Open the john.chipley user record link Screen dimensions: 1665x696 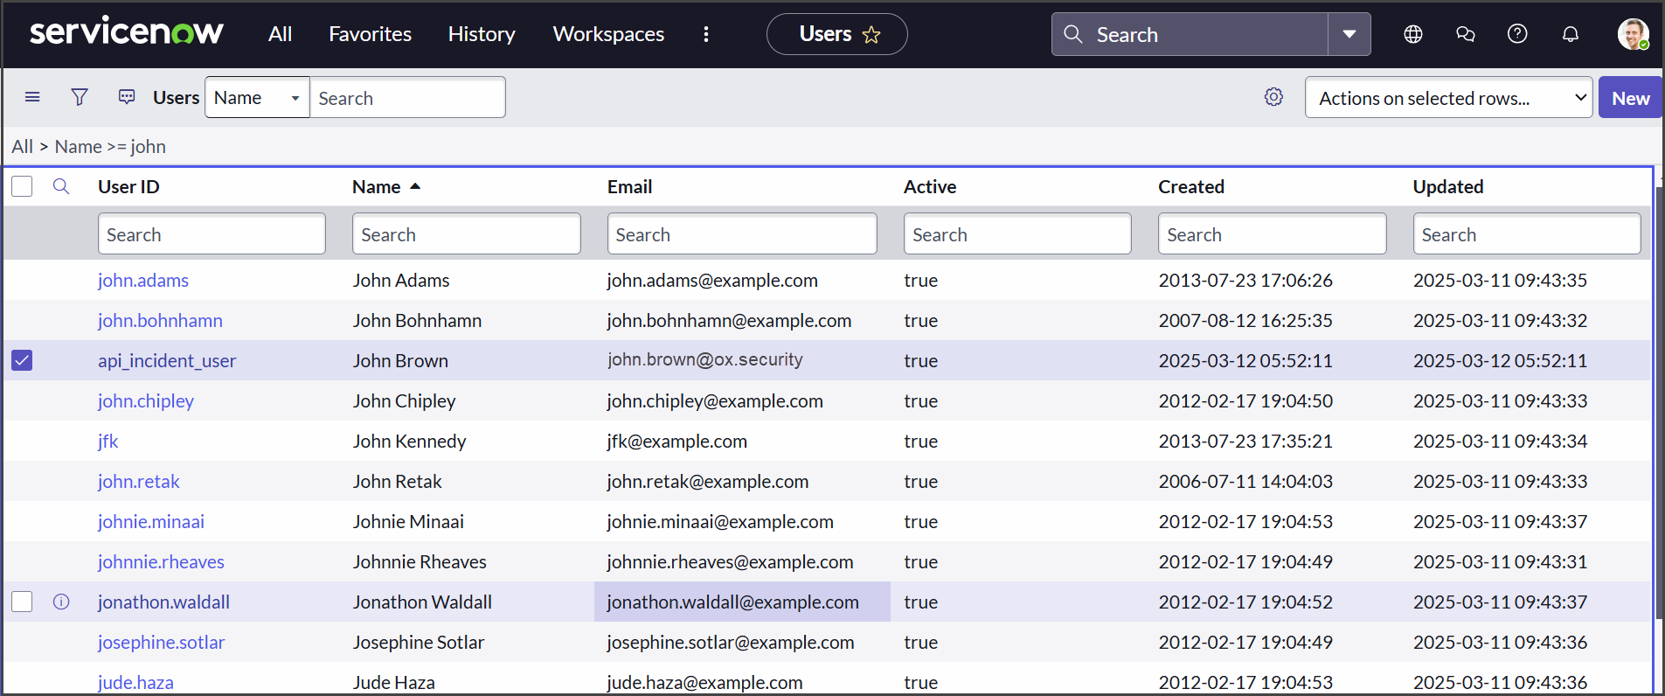(x=146, y=400)
